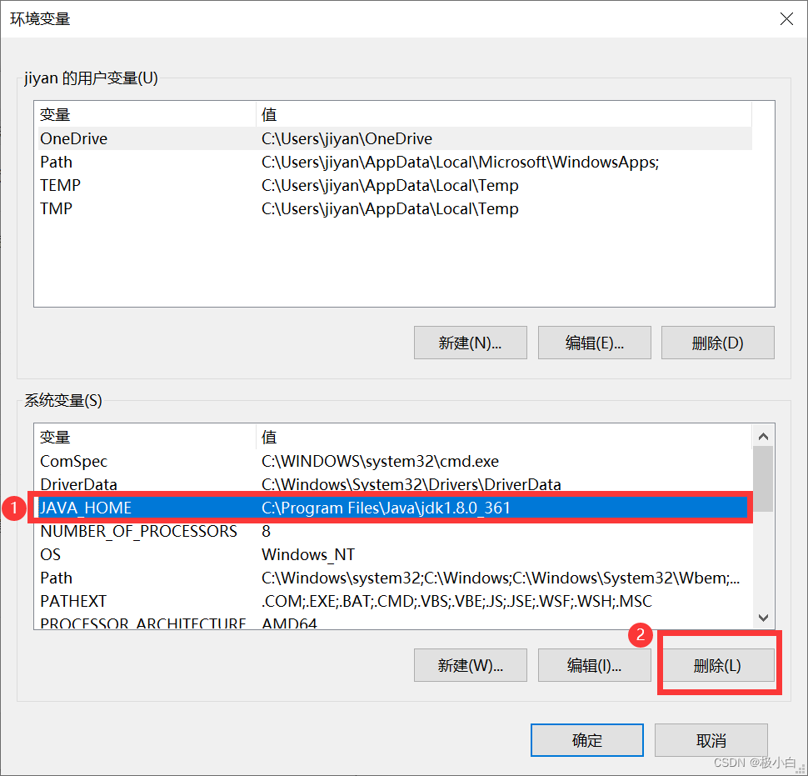
Task: Select the TMP user variable
Action: coord(395,209)
